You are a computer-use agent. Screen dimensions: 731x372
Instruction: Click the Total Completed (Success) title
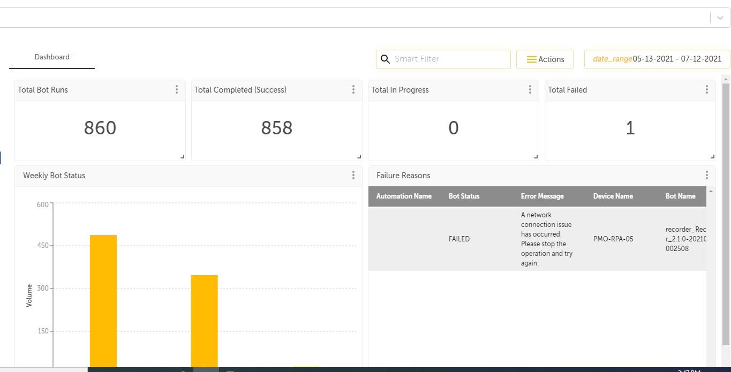(x=240, y=90)
